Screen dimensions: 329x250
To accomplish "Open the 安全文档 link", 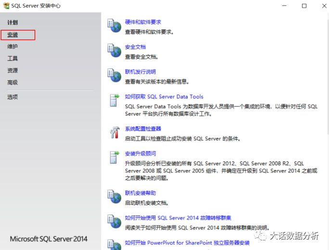I will 135,47.
